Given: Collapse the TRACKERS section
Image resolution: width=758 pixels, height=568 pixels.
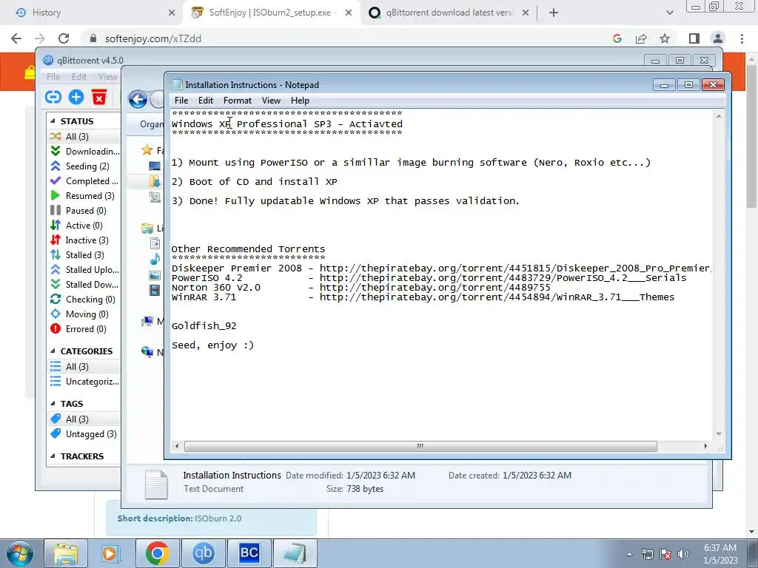Looking at the screenshot, I should 53,456.
